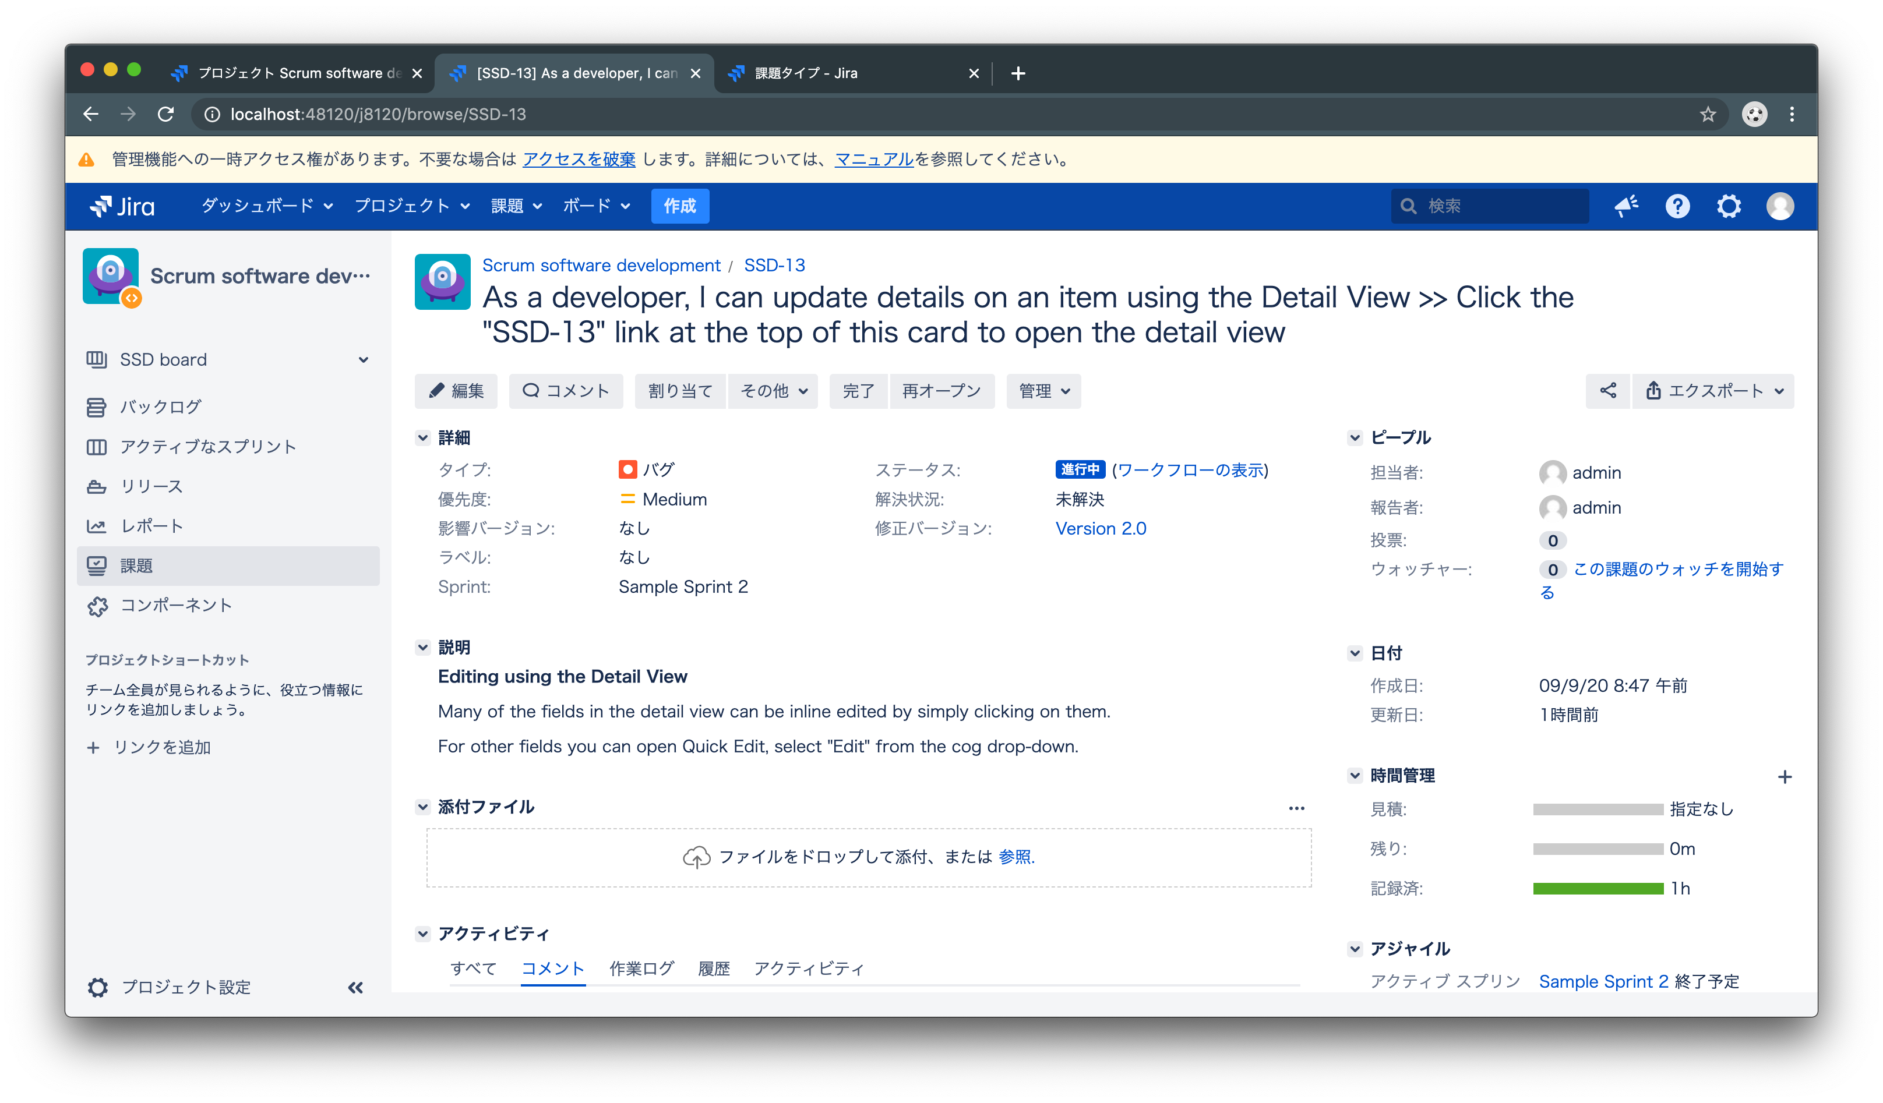Bookmark the page with star icon
Viewport: 1883px width, 1103px height.
[x=1708, y=114]
